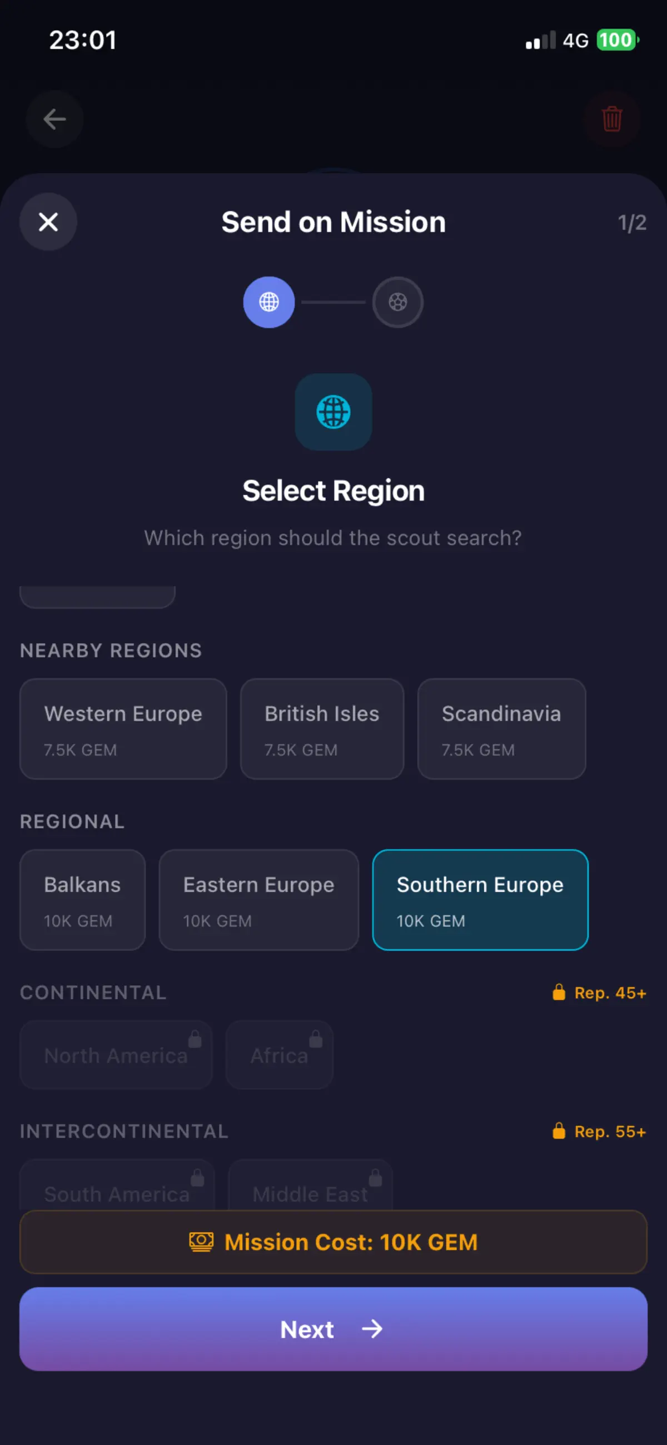Viewport: 667px width, 1445px height.
Task: Tap the locked North America region
Action: (x=116, y=1055)
